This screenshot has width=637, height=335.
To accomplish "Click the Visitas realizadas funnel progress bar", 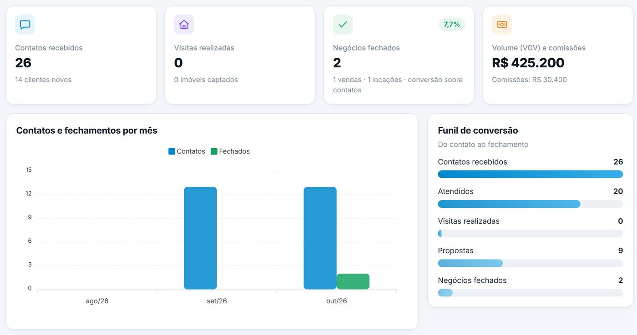I will click(x=530, y=234).
